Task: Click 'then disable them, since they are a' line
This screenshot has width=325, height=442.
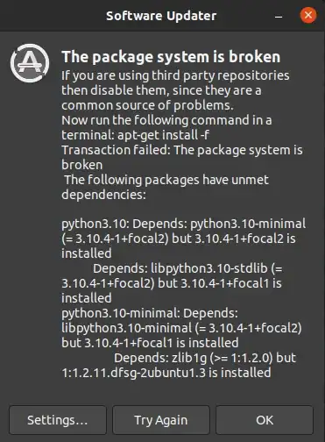Action: coord(161,90)
